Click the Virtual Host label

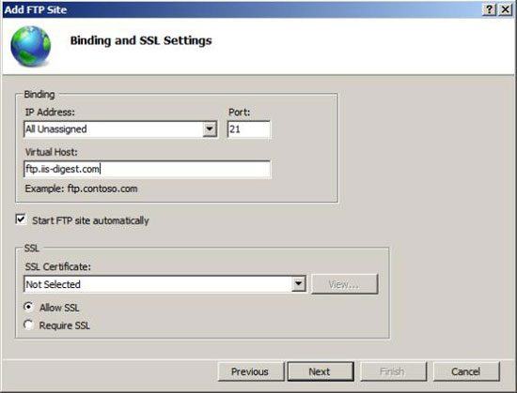tap(51, 152)
